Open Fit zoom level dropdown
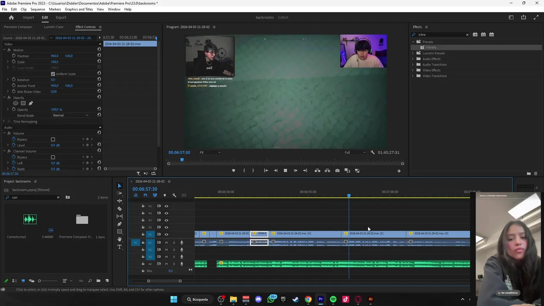The image size is (544, 306). click(210, 152)
